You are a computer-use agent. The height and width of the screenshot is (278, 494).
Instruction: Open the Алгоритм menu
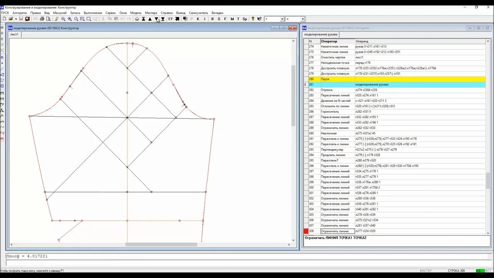(20, 13)
